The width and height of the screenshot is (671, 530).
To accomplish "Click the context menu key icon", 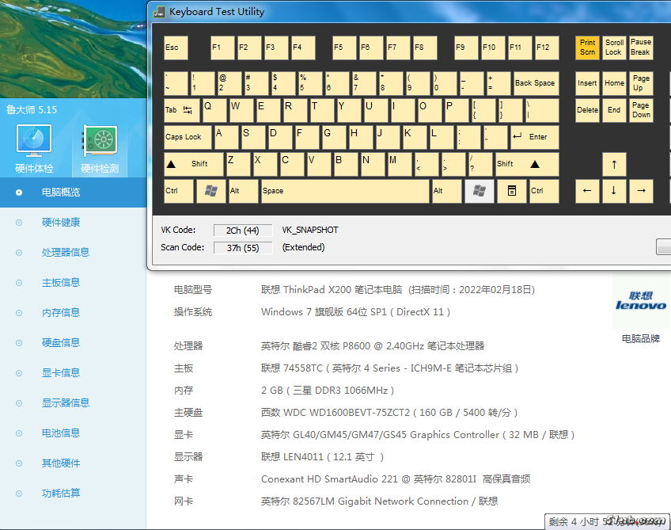I will click(x=512, y=190).
